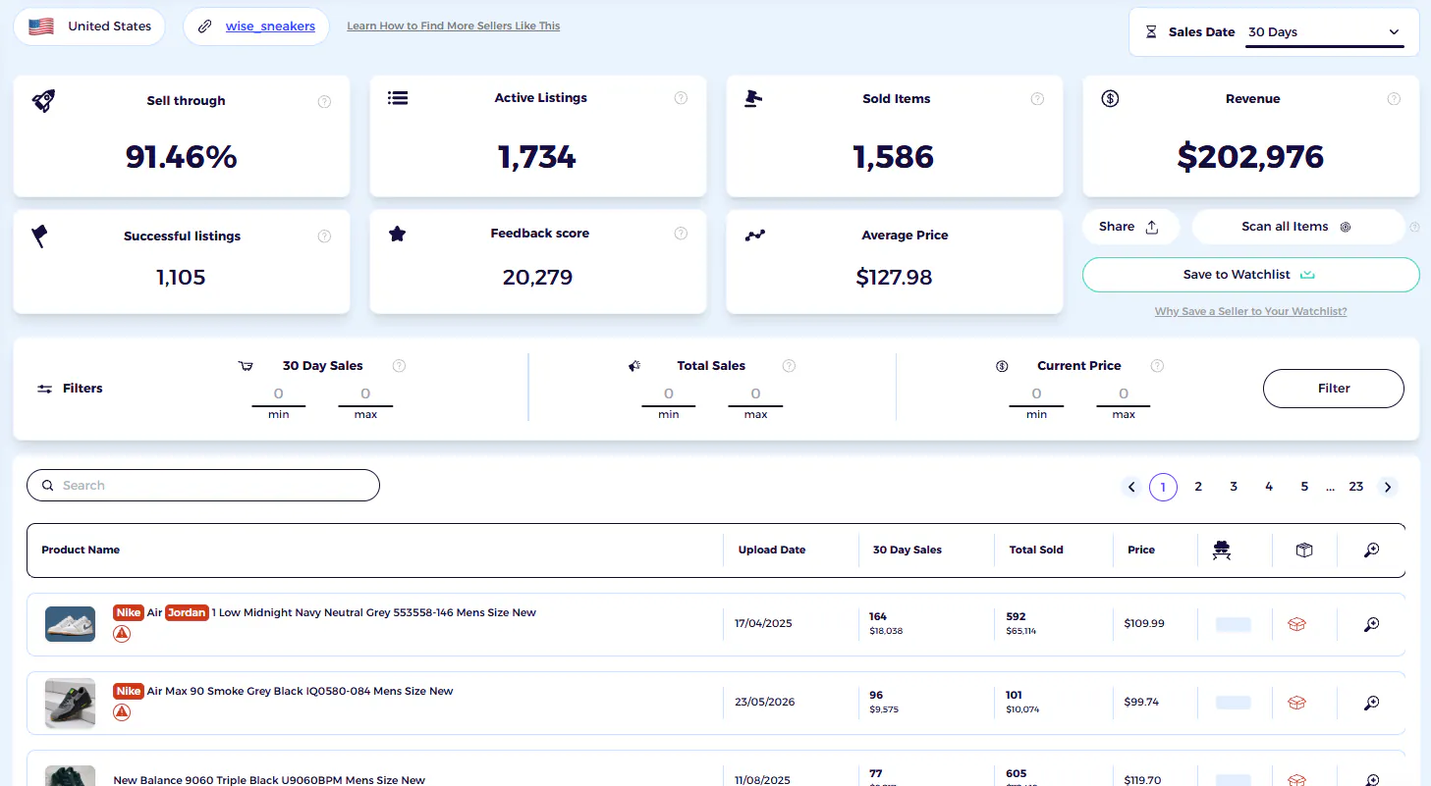Click the Sold Items help question icon
The image size is (1431, 786).
click(x=1038, y=99)
